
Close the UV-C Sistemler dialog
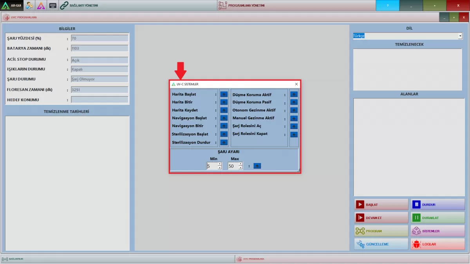(296, 84)
